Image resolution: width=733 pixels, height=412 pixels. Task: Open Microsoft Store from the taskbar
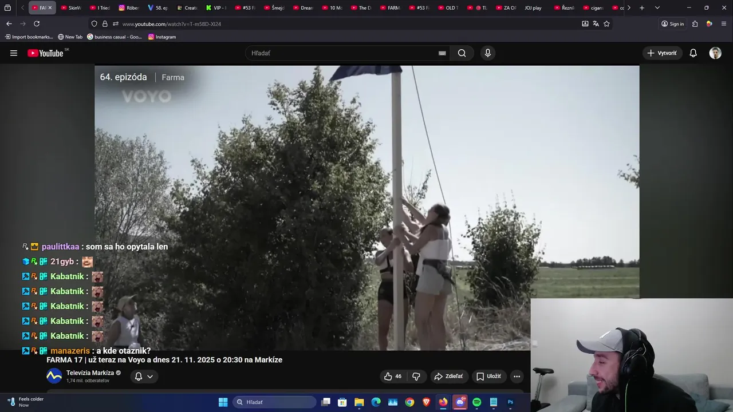[x=342, y=402]
